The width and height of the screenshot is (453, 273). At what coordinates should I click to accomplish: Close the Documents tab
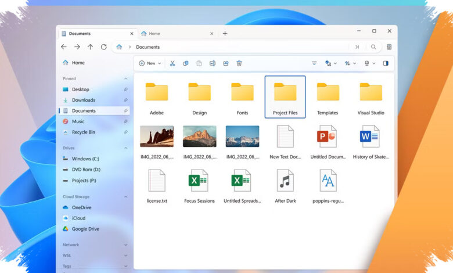[x=132, y=34]
